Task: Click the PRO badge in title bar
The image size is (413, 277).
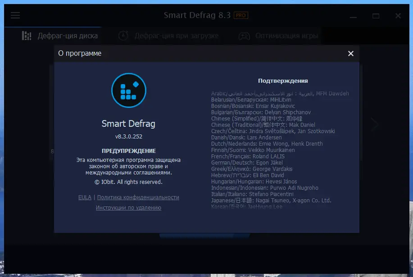Action: (241, 16)
